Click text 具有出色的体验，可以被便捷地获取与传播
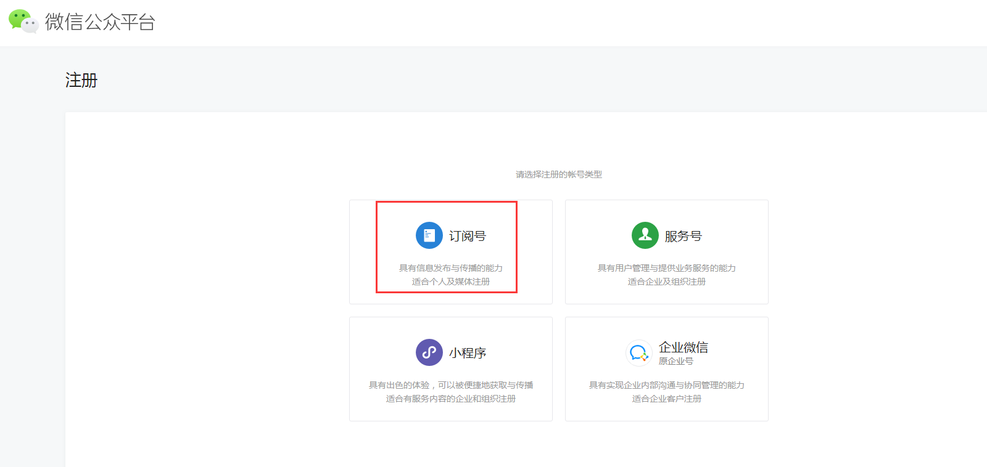The image size is (987, 467). coord(451,385)
